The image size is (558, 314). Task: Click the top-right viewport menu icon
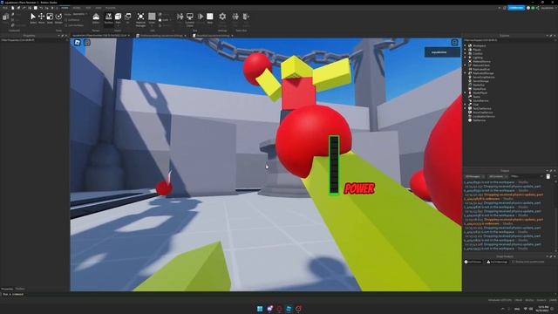pyautogui.click(x=454, y=43)
